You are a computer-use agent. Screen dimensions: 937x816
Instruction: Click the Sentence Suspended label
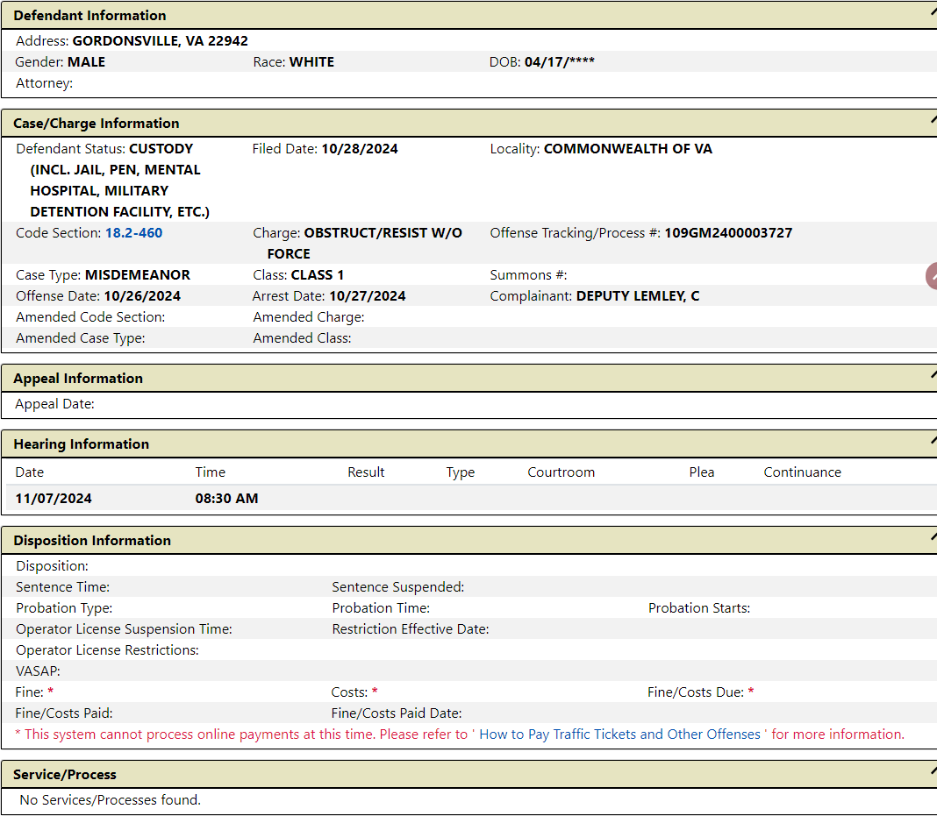(398, 587)
